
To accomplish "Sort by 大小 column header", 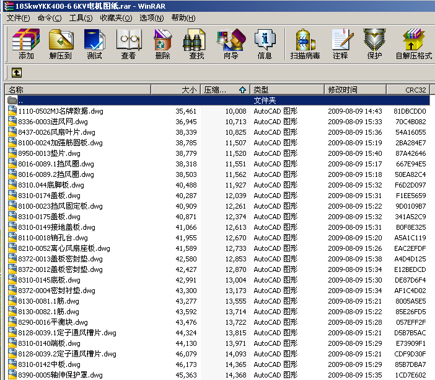I will [x=175, y=90].
